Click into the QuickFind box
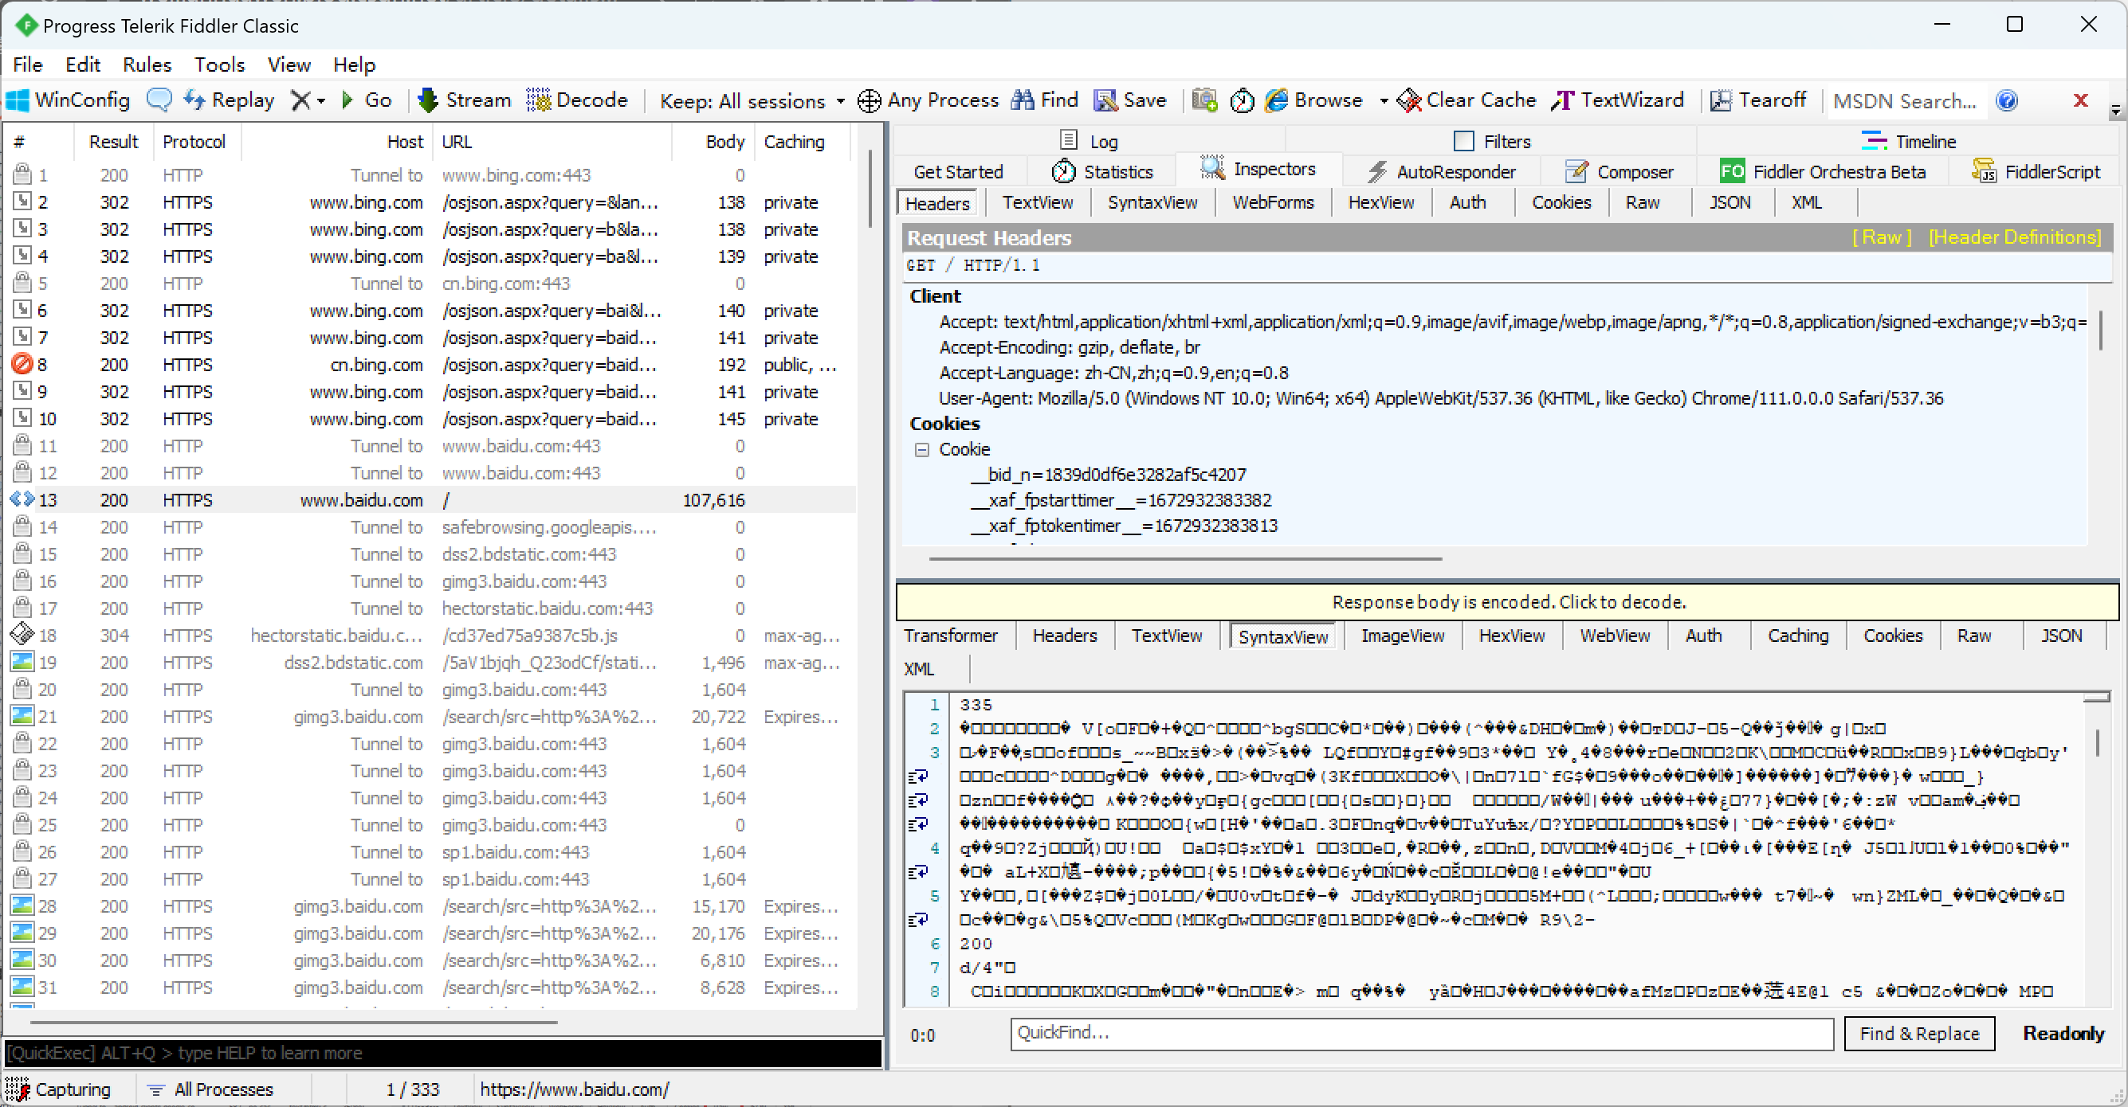Viewport: 2128px width, 1107px height. click(1421, 1034)
